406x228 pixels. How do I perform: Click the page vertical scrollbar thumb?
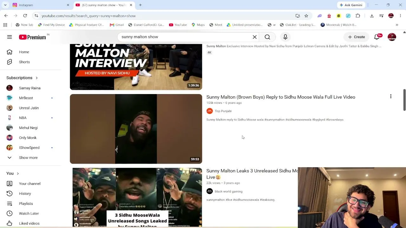click(404, 100)
